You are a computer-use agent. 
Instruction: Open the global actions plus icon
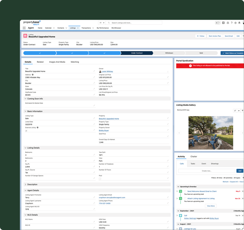[x=223, y=23]
